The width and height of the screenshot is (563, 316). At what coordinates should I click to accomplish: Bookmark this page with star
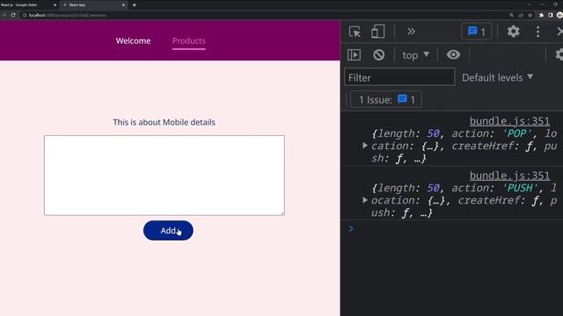530,16
